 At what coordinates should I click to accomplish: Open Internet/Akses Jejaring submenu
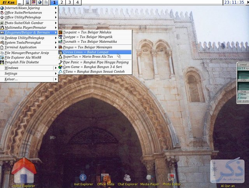pyautogui.click(x=29, y=8)
